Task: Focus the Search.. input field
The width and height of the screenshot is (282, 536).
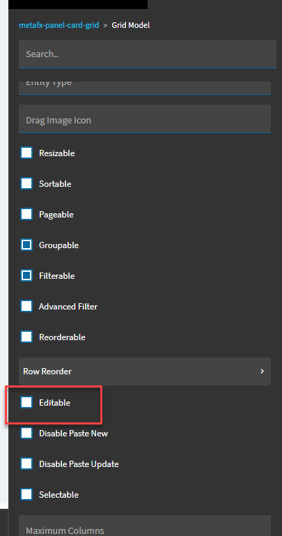Action: coord(147,54)
